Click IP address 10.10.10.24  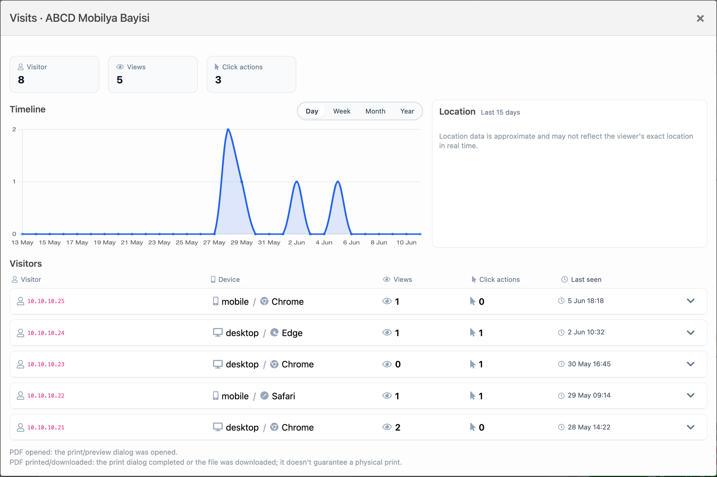click(x=46, y=333)
